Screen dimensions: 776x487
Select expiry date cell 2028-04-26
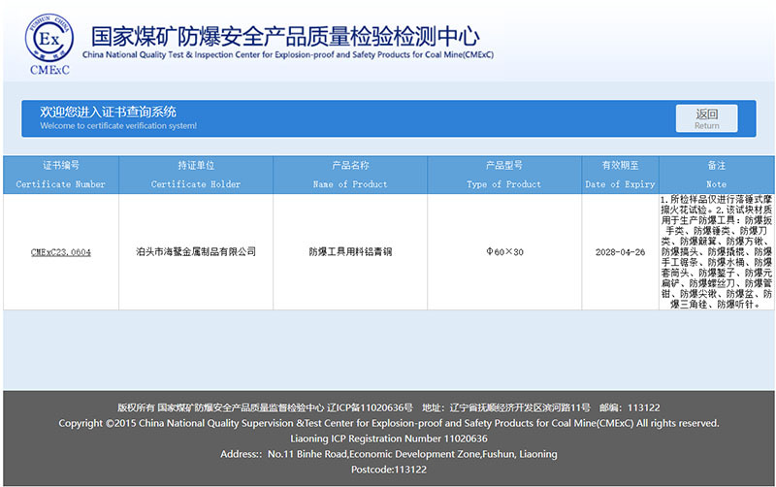pos(620,252)
